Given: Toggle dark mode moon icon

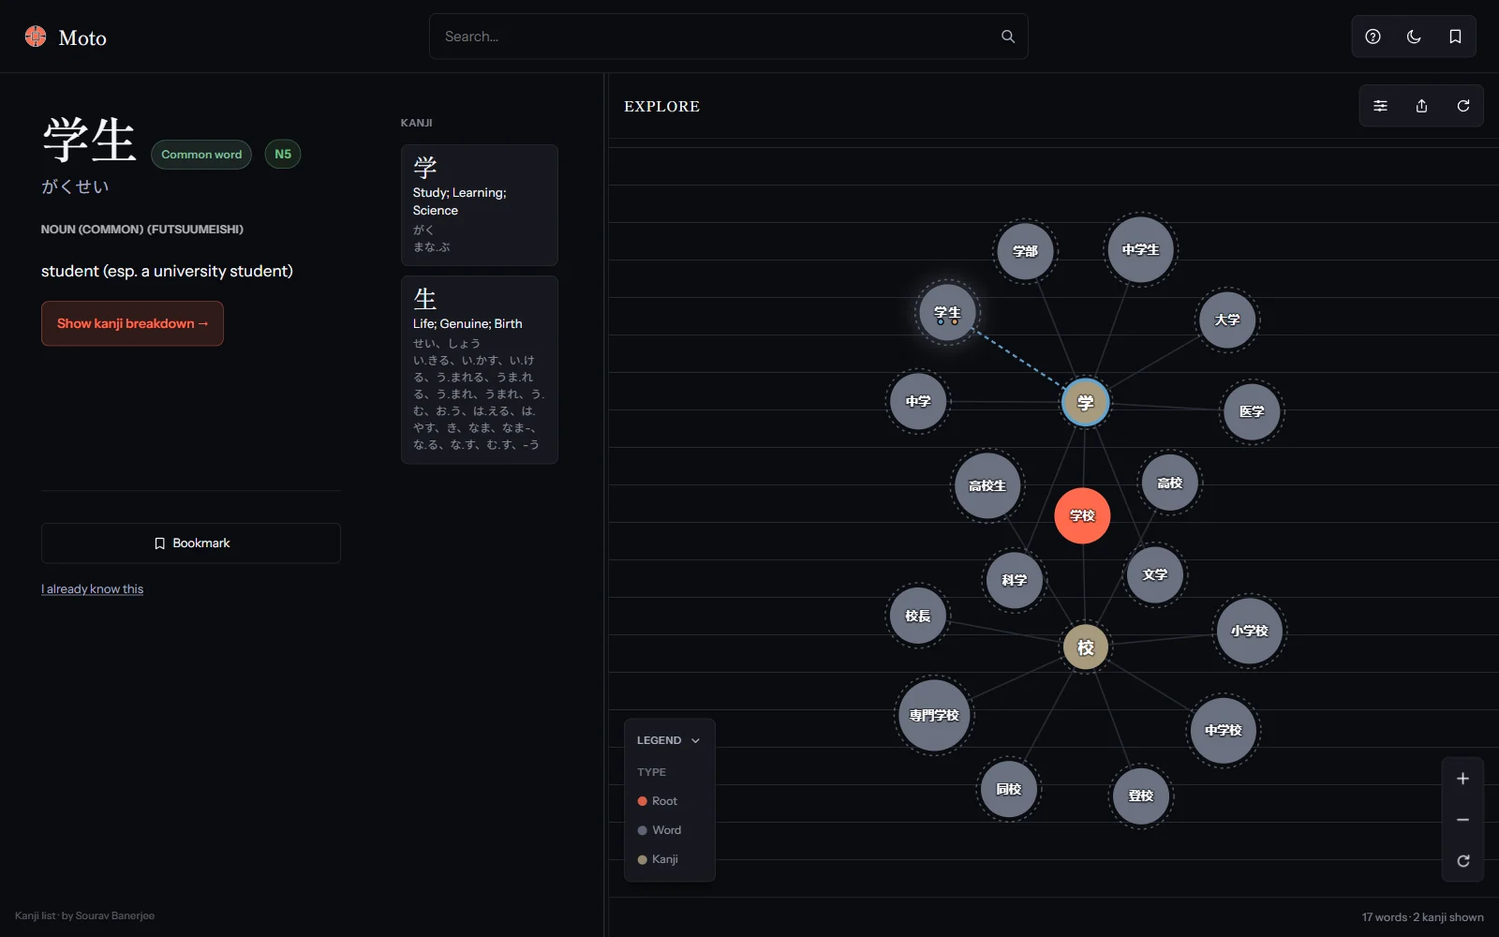Looking at the screenshot, I should pos(1414,37).
